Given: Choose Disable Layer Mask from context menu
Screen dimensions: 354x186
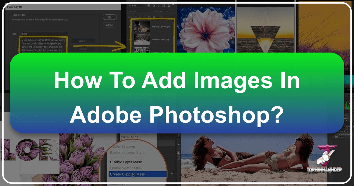Looking at the screenshot, I should [126, 162].
